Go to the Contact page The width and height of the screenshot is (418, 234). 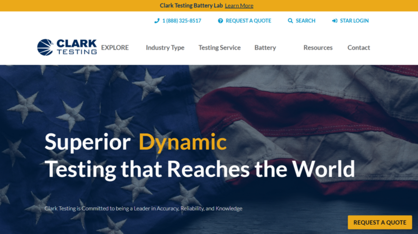click(x=358, y=47)
